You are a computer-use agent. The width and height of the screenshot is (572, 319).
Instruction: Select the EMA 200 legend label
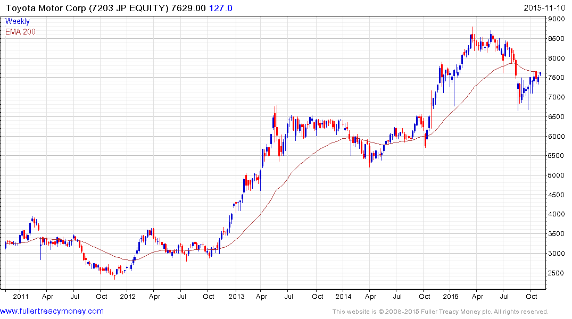coord(20,32)
